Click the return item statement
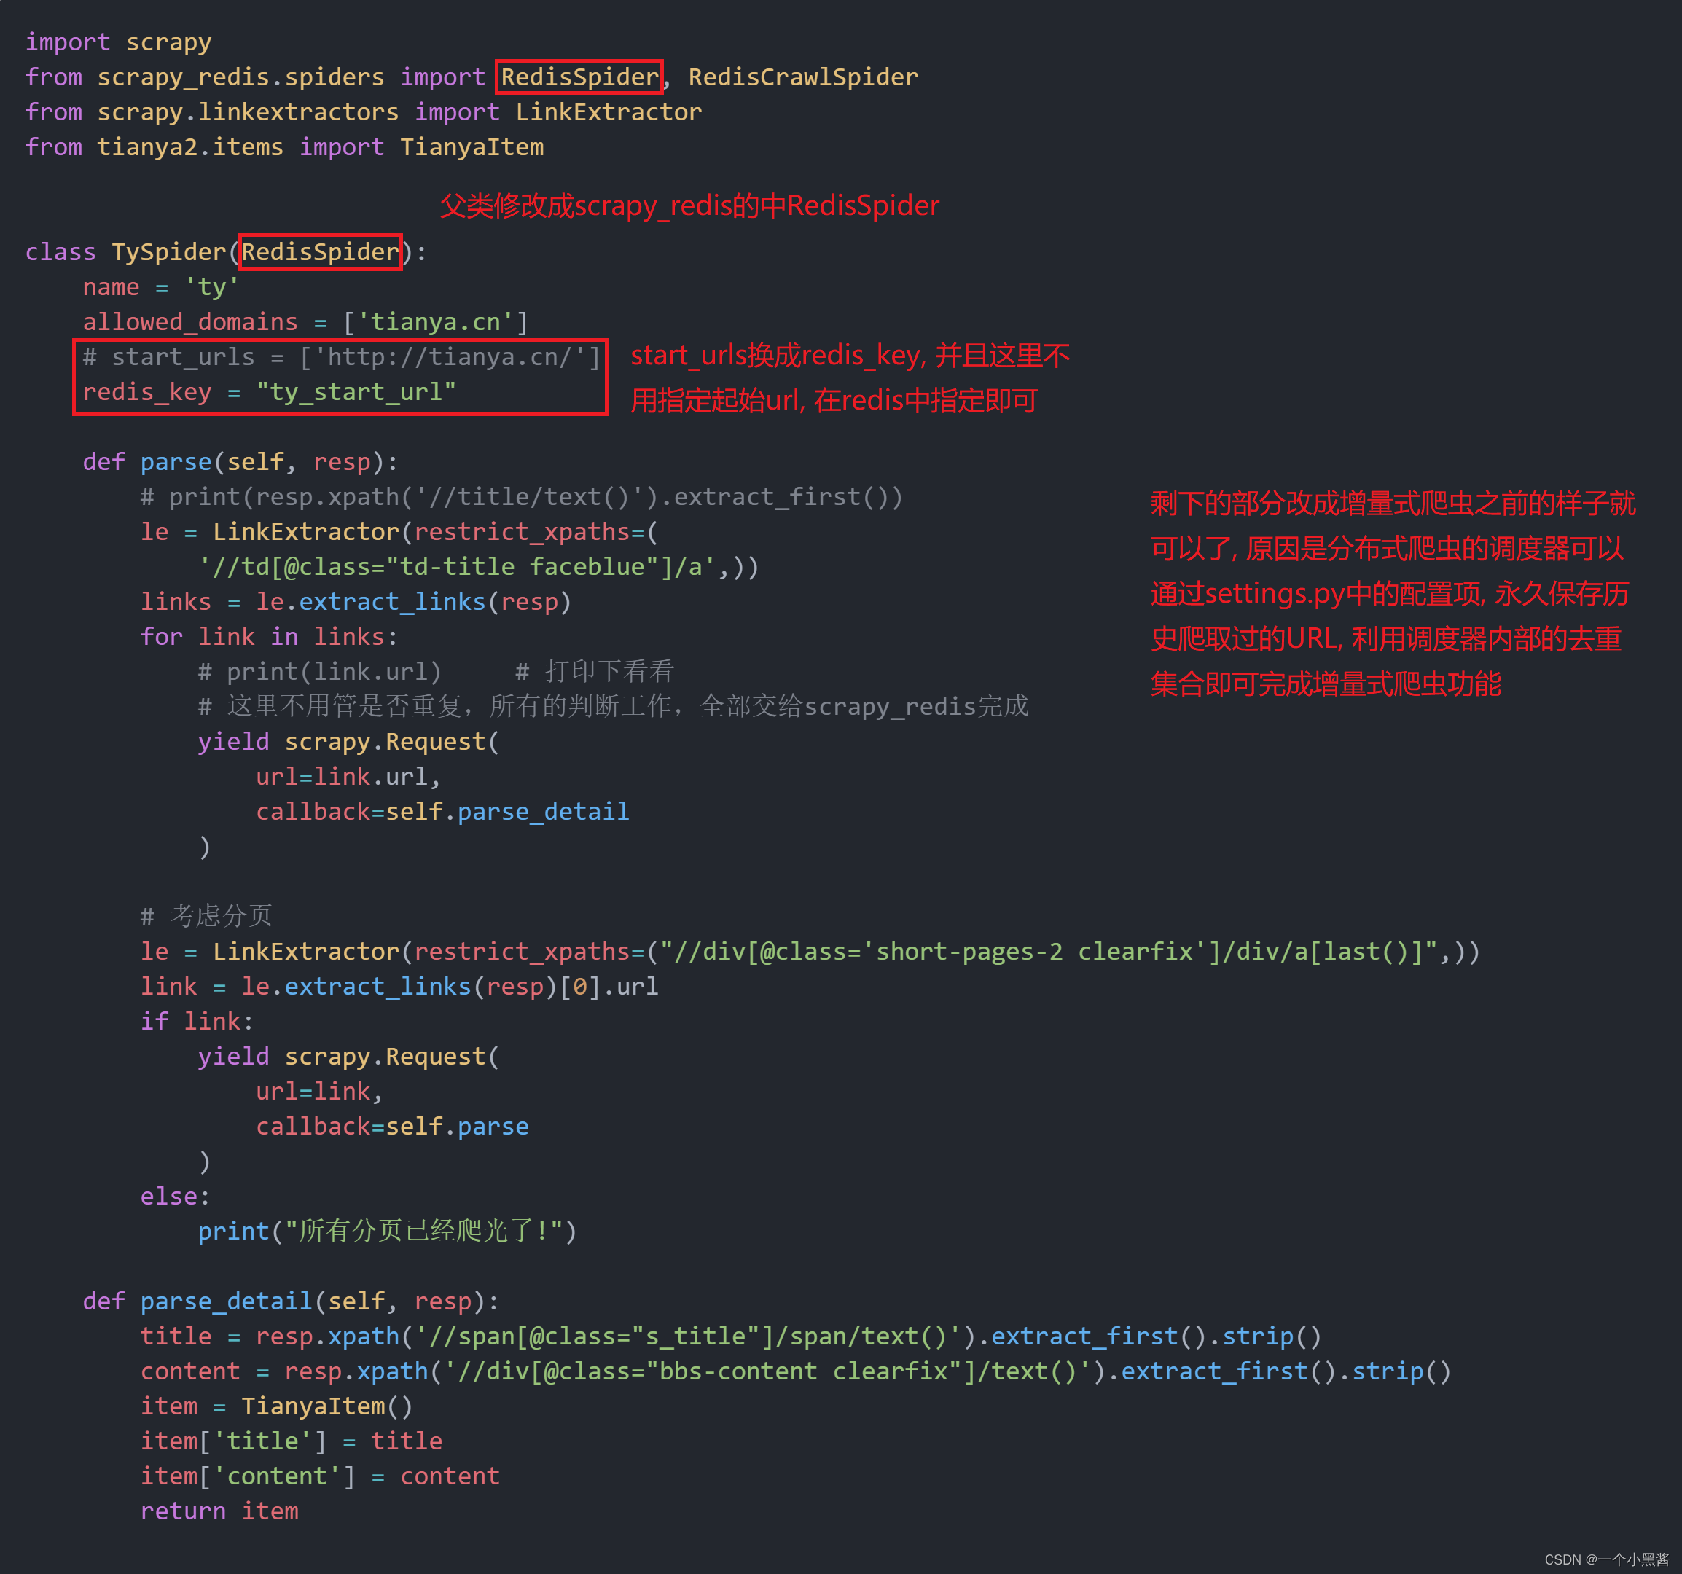1682x1574 pixels. click(x=219, y=1511)
